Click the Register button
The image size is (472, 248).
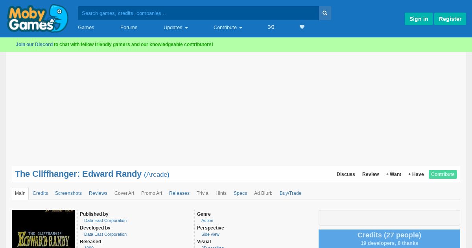pyautogui.click(x=450, y=19)
